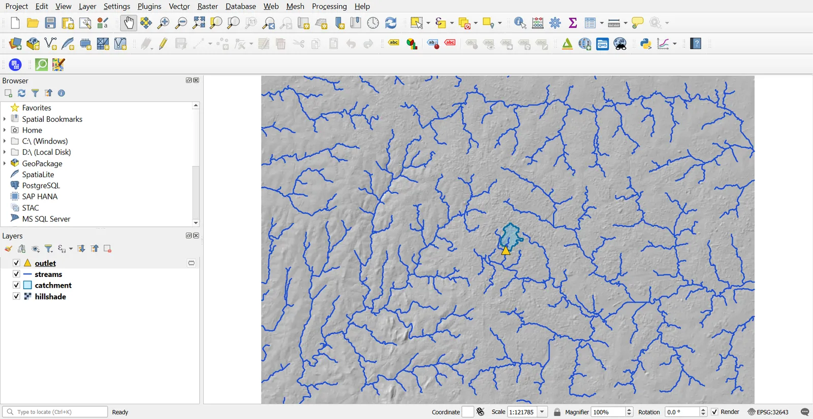Open the Plugins menu
Image resolution: width=813 pixels, height=419 pixels.
tap(149, 6)
